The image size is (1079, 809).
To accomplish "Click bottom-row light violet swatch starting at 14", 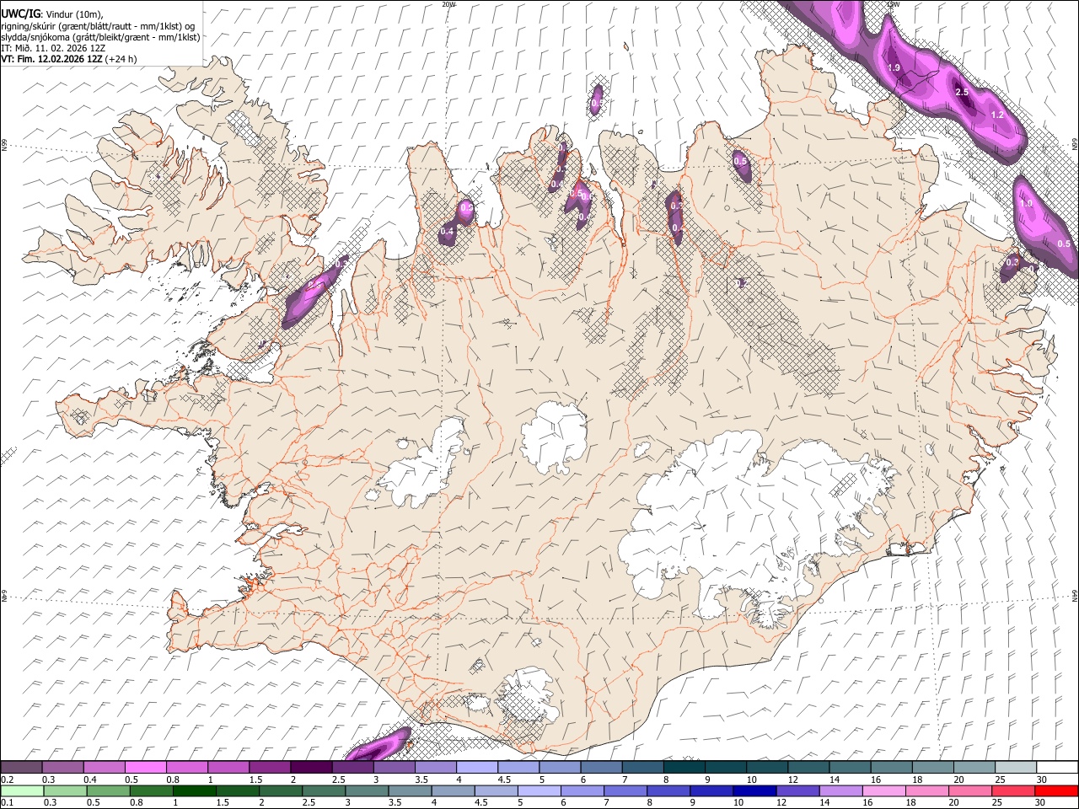I will [840, 790].
